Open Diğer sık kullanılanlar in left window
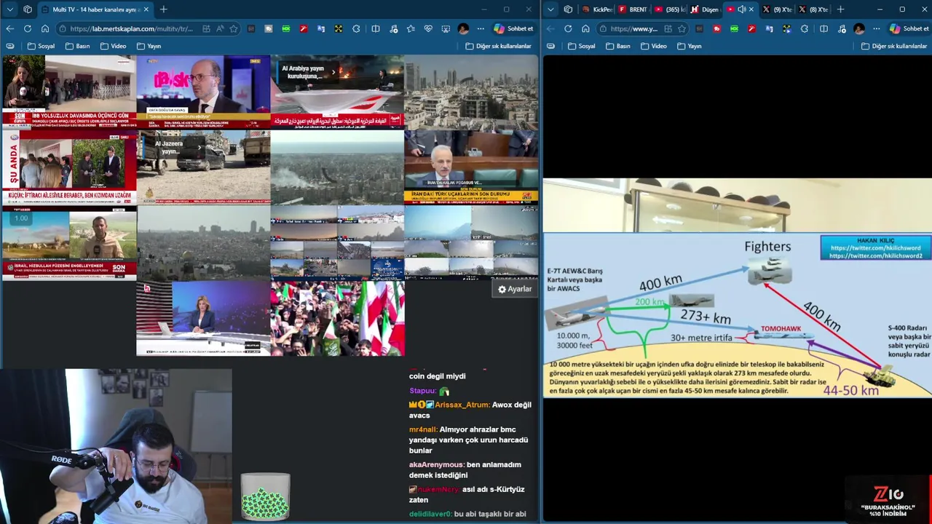The height and width of the screenshot is (524, 932). (498, 46)
